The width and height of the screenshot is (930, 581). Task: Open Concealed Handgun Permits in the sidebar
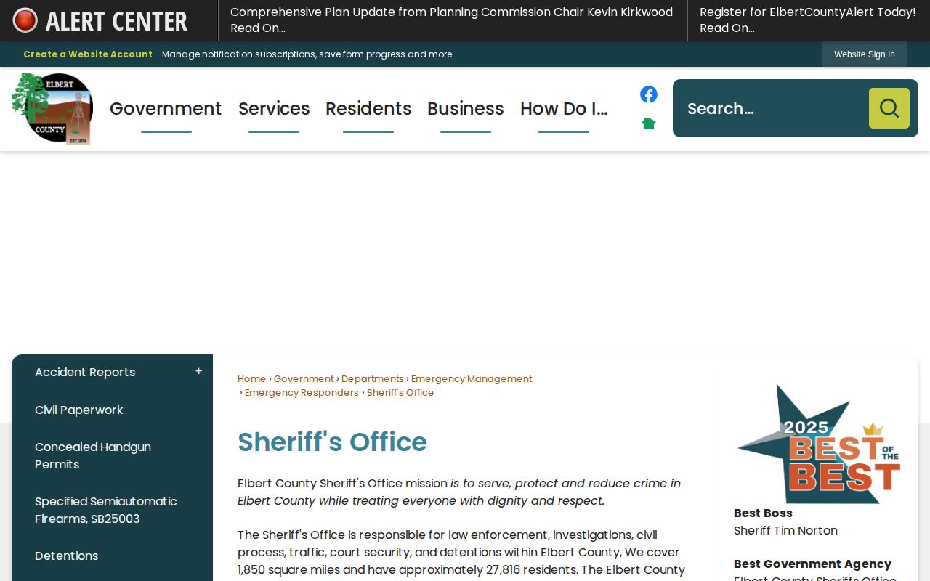point(93,456)
